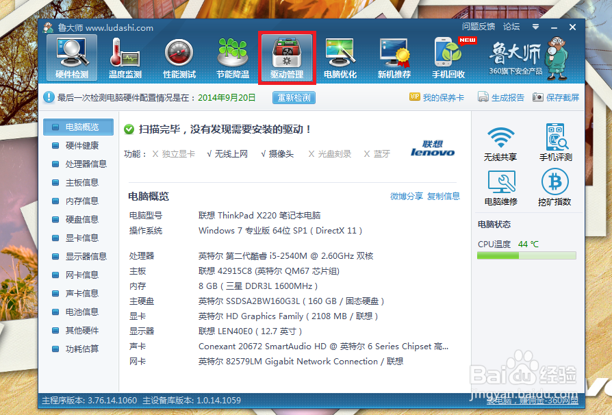Open the title bar dropdown menu arrow

(x=535, y=27)
